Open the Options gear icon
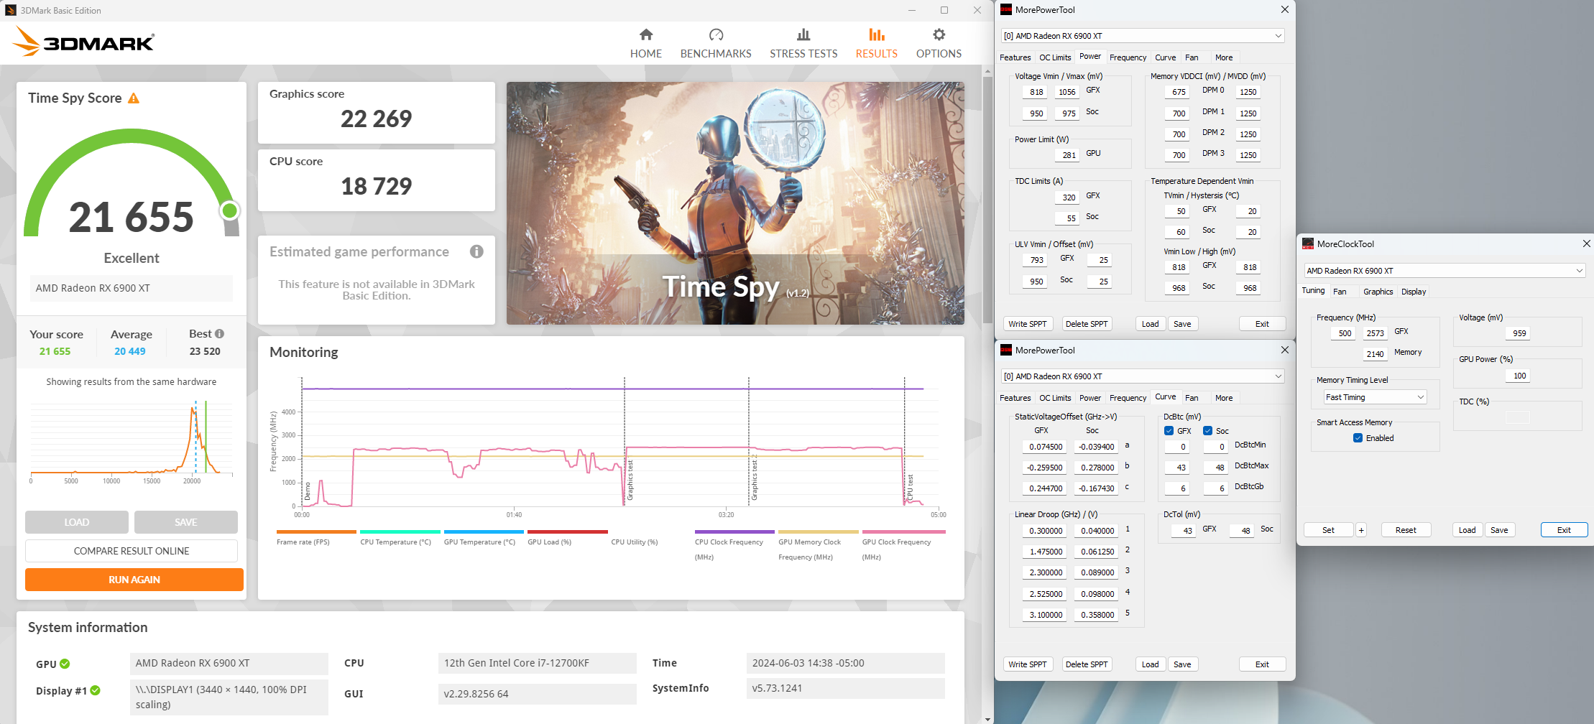Screen dimensions: 1594x724 tap(939, 34)
